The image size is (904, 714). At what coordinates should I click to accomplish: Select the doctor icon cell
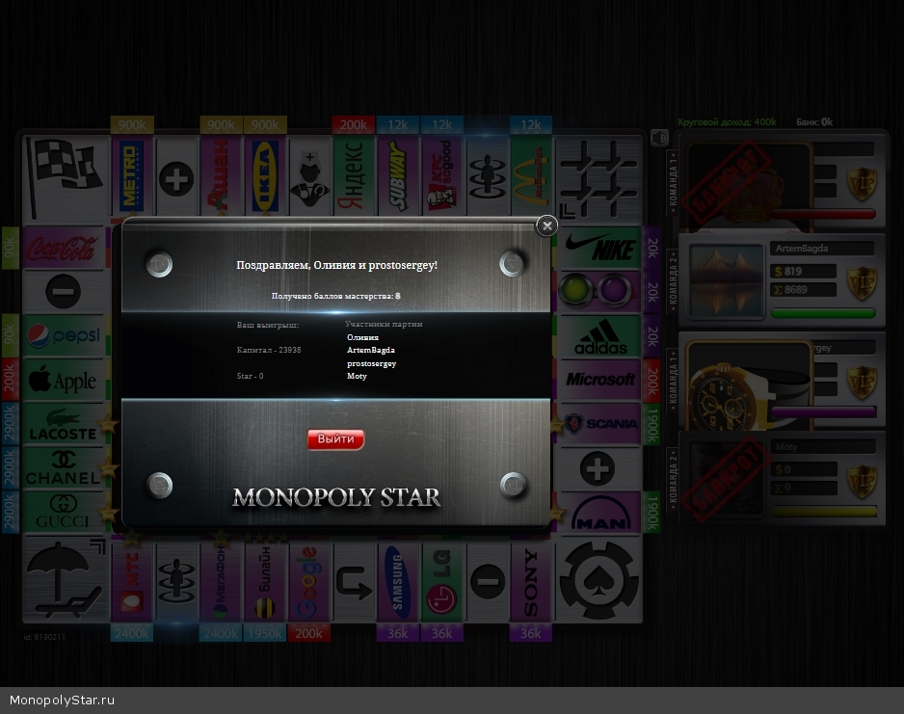(x=309, y=177)
